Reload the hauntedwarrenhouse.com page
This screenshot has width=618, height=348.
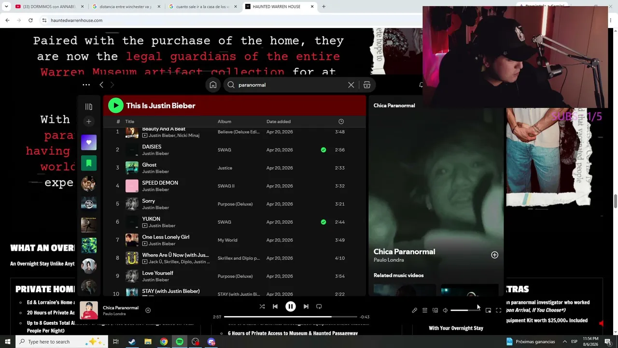[30, 20]
